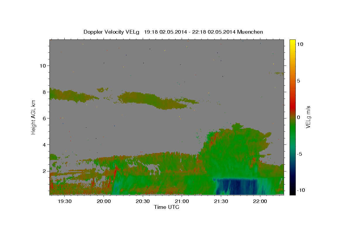Select the '20:00' time axis label
The image size is (351, 234).
tap(104, 201)
